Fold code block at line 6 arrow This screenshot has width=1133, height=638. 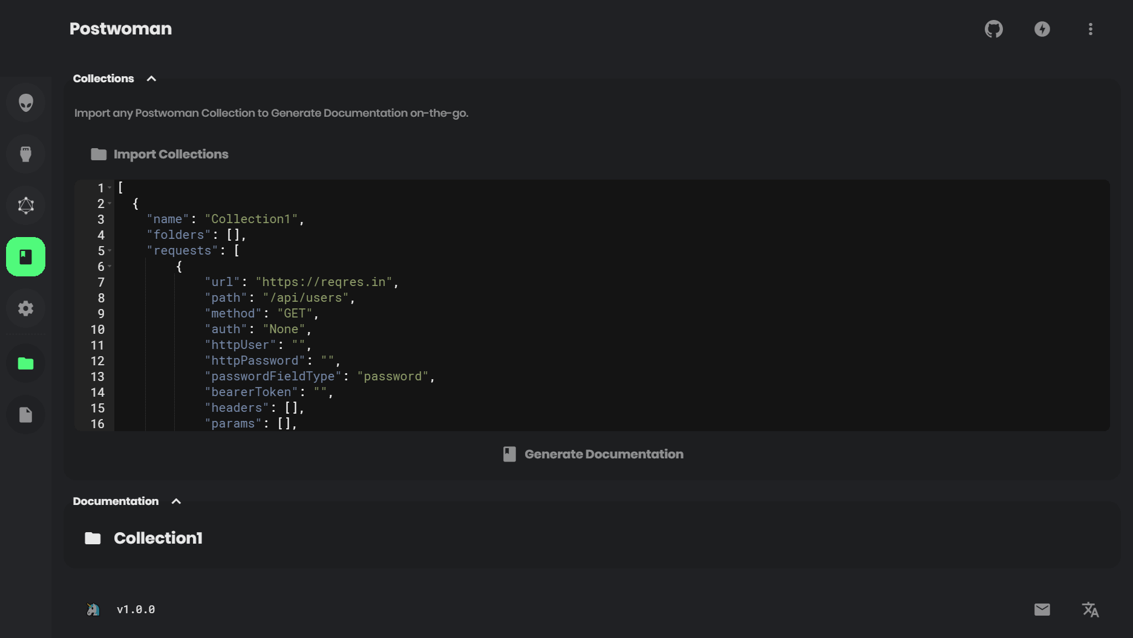109,267
